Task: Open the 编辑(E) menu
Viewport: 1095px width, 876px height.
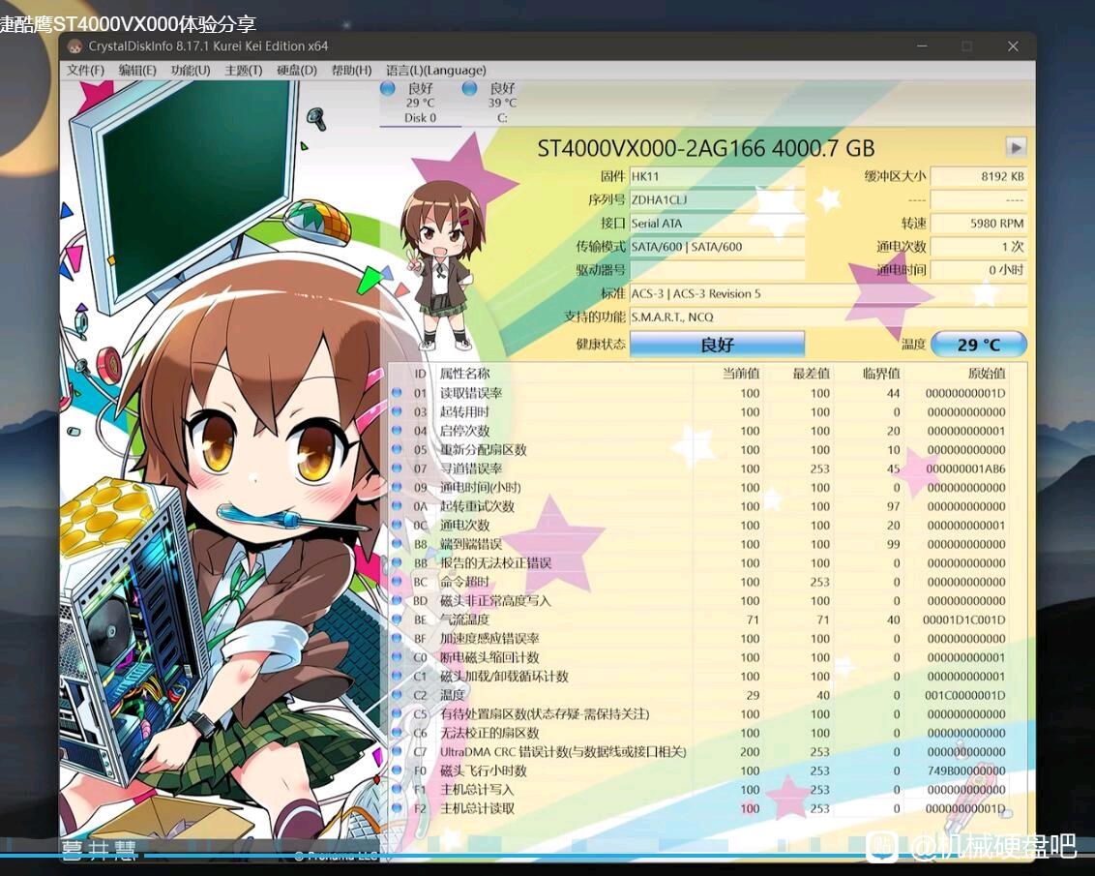Action: tap(137, 71)
